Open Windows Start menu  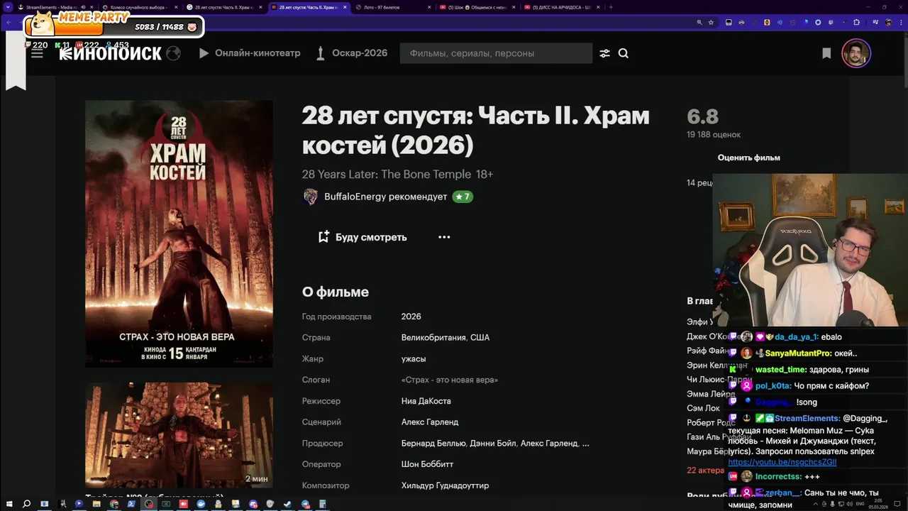[9, 504]
